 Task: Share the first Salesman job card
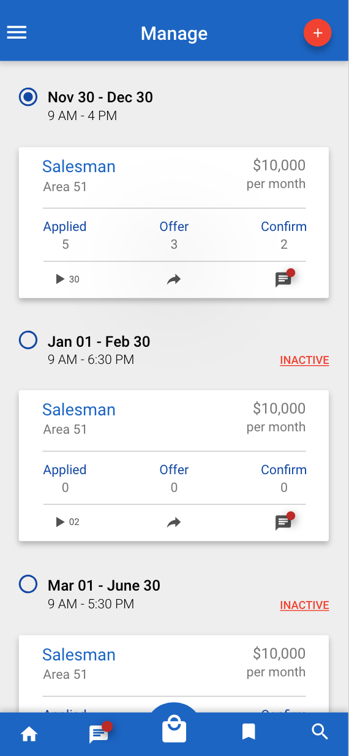coord(174,279)
